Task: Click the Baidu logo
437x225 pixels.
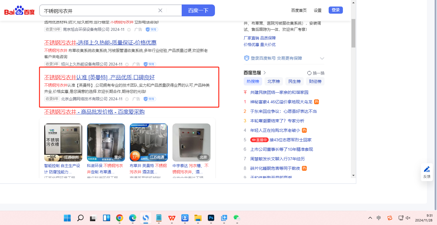Action: (x=19, y=10)
